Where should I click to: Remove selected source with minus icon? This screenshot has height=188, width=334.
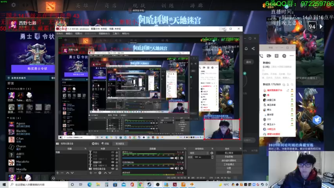point(95,173)
